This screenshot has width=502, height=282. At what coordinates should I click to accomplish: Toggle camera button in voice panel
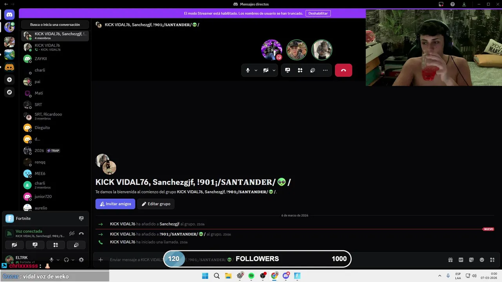[x=15, y=245]
